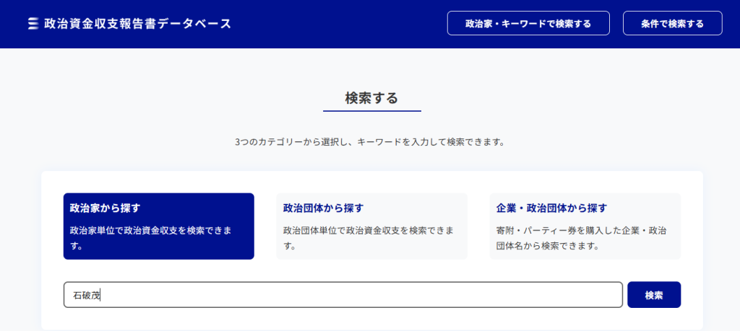Click the striped logo icon in the header
The image size is (740, 331).
coord(33,24)
